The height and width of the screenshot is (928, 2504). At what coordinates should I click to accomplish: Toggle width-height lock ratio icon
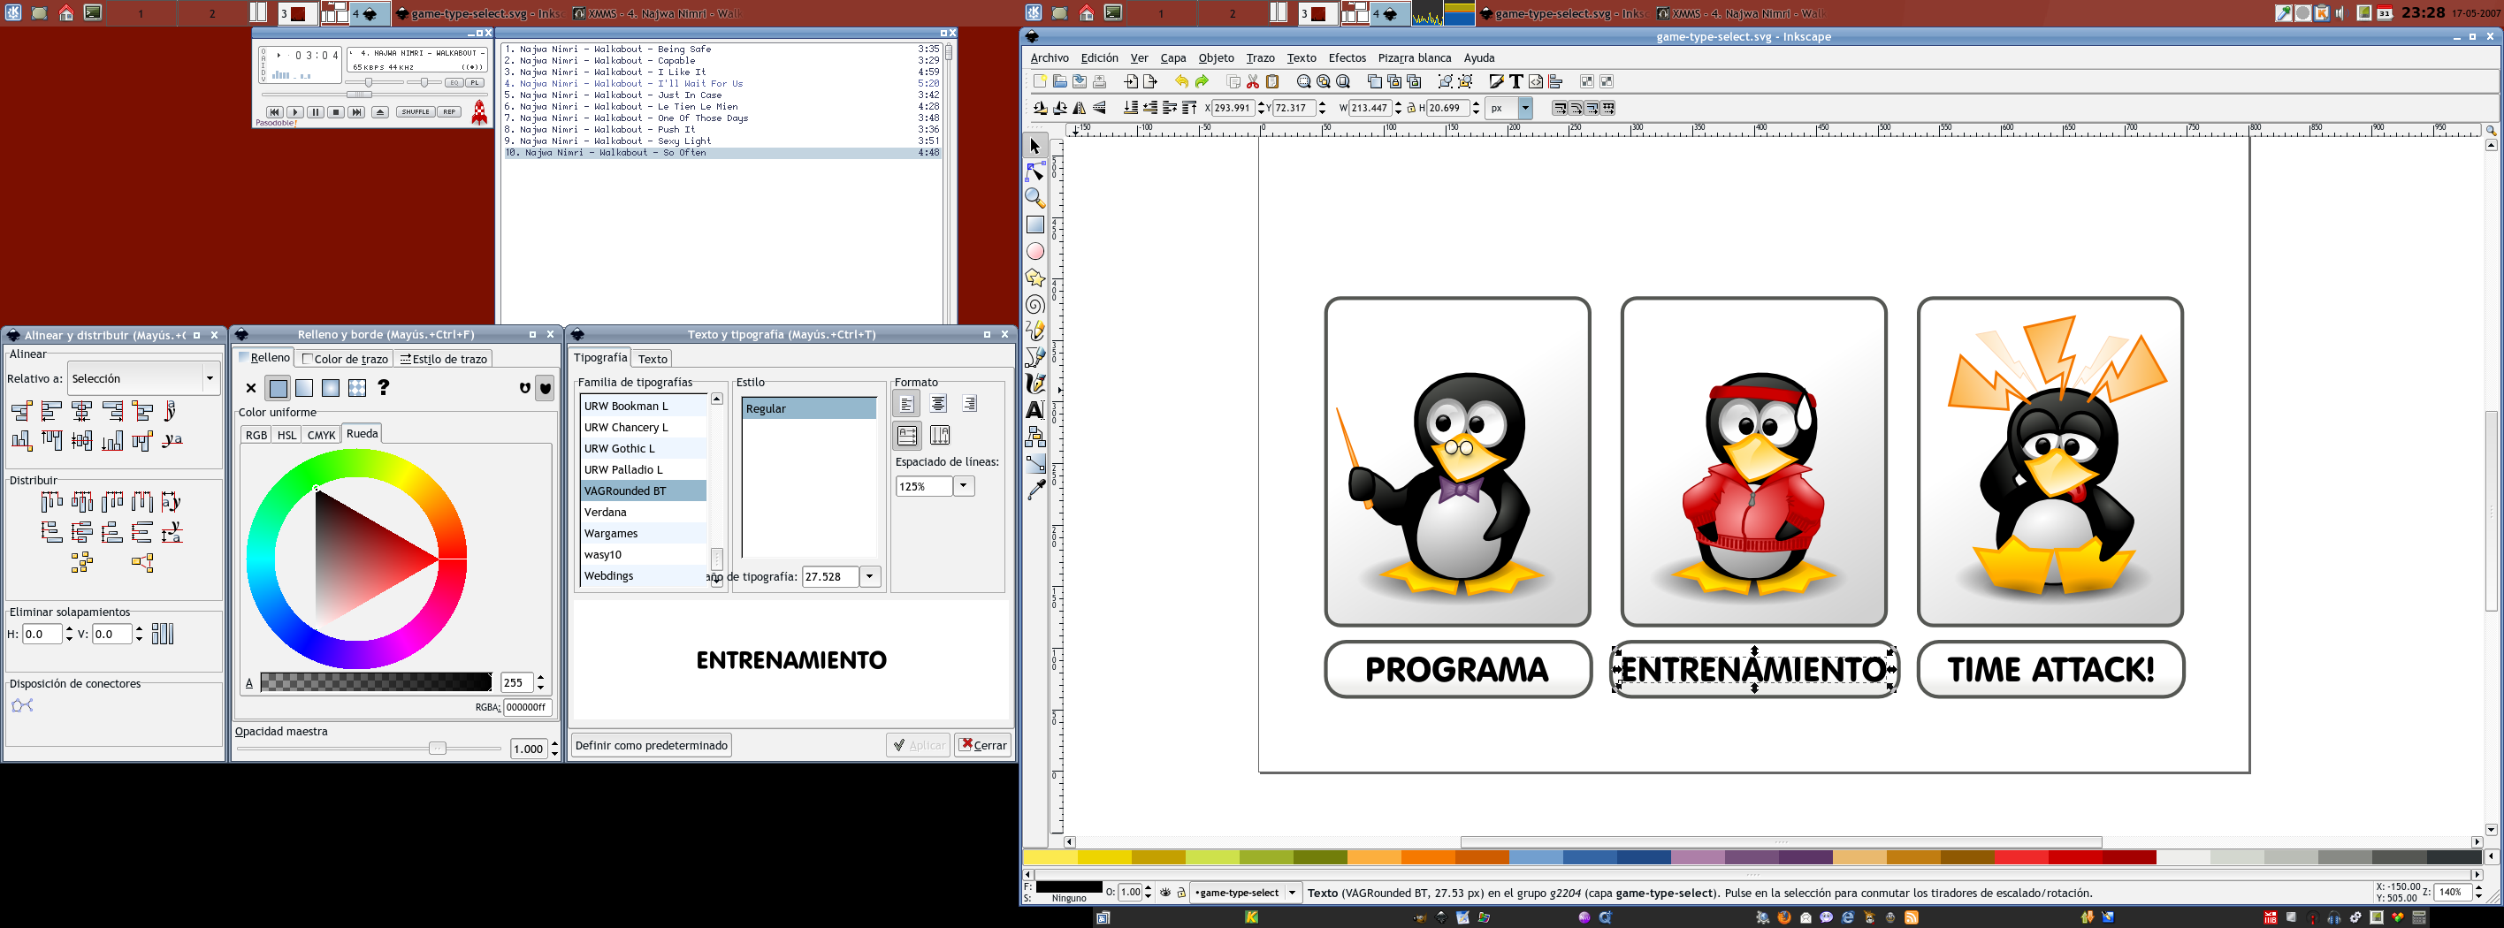click(x=1411, y=108)
